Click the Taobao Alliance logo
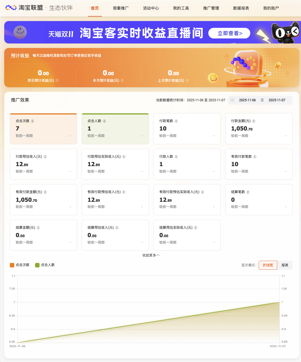The height and width of the screenshot is (362, 301). (x=24, y=8)
